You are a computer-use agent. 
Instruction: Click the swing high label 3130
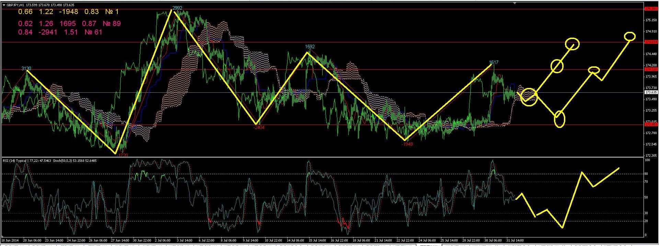point(26,68)
